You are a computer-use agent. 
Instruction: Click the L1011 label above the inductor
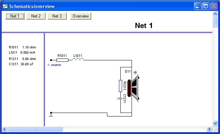pos(78,56)
